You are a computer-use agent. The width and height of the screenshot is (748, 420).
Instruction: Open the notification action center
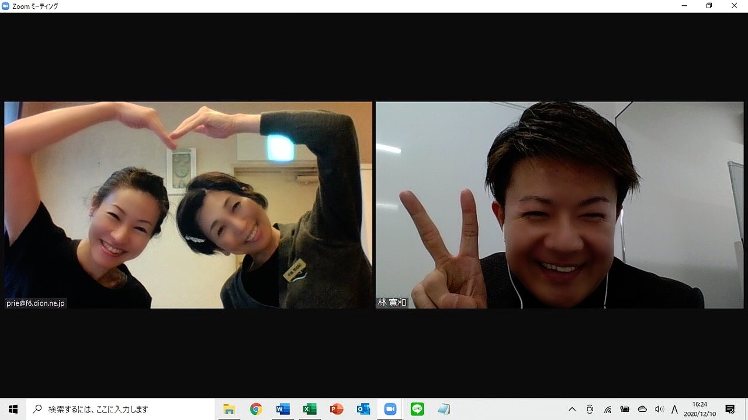click(730, 409)
